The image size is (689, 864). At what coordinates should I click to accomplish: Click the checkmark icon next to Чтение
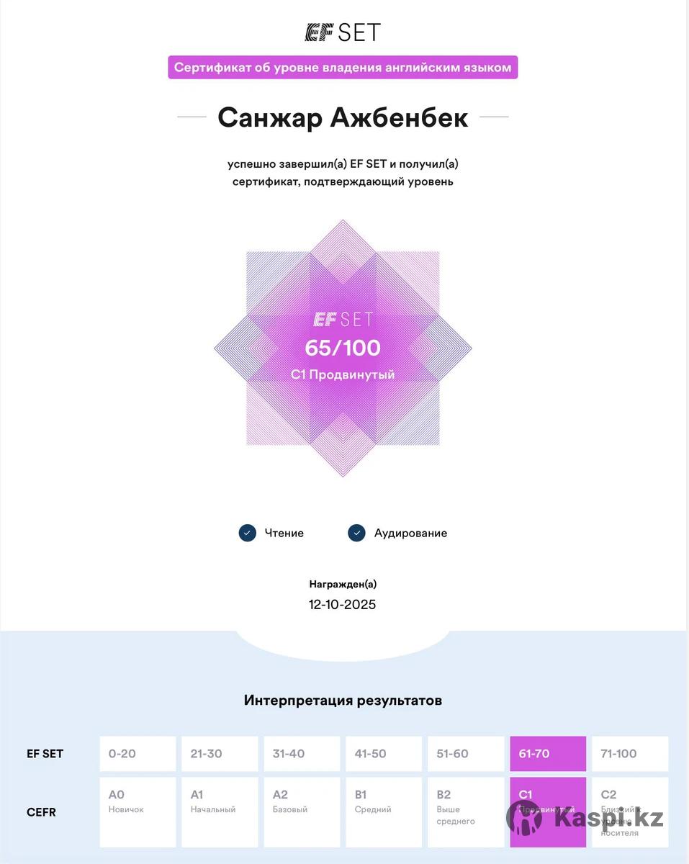(248, 533)
